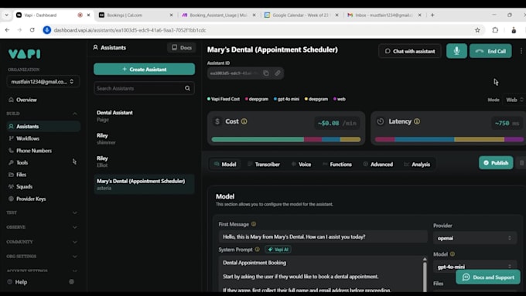526x296 pixels.
Task: Select Riley Elliot assistant
Action: 144,162
